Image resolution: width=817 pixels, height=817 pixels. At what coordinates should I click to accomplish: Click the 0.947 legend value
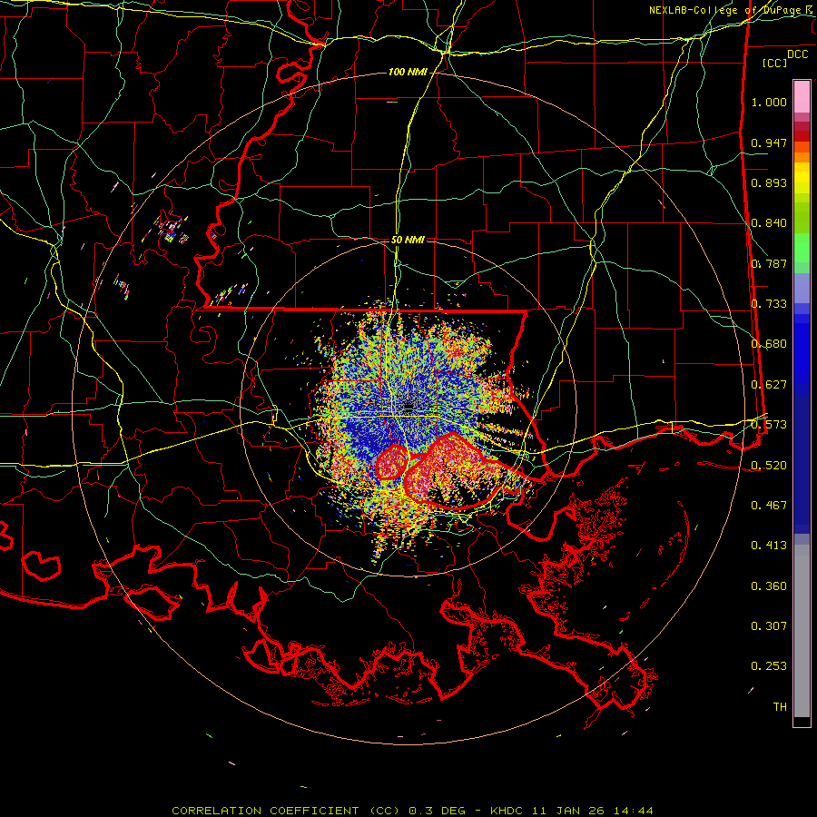(769, 143)
